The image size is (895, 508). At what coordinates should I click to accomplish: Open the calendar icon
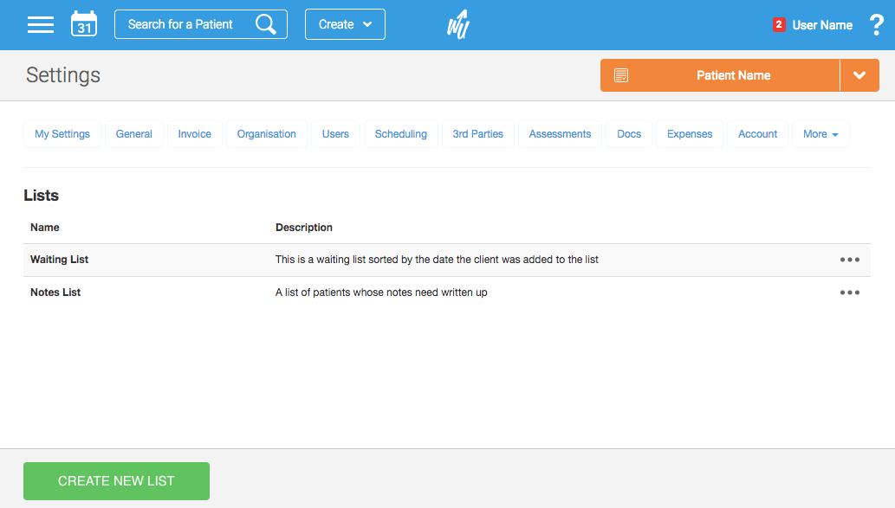click(x=84, y=24)
